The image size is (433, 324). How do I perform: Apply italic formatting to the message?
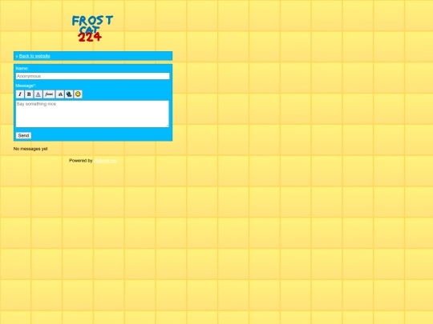point(20,94)
